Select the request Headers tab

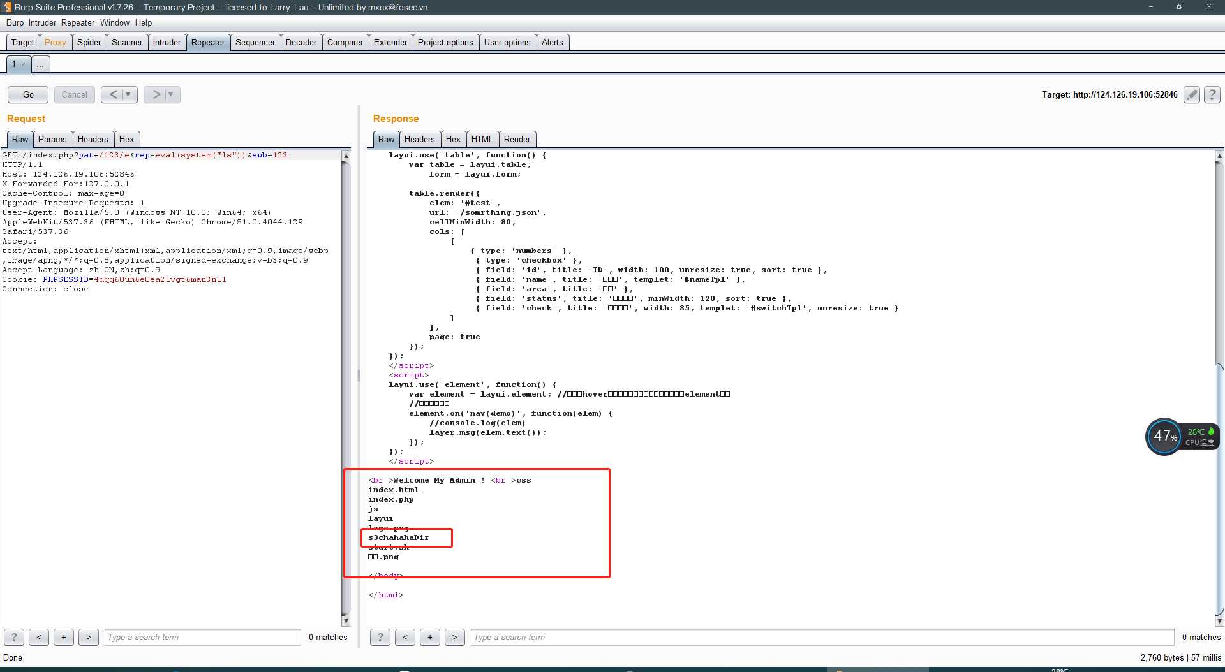(93, 139)
